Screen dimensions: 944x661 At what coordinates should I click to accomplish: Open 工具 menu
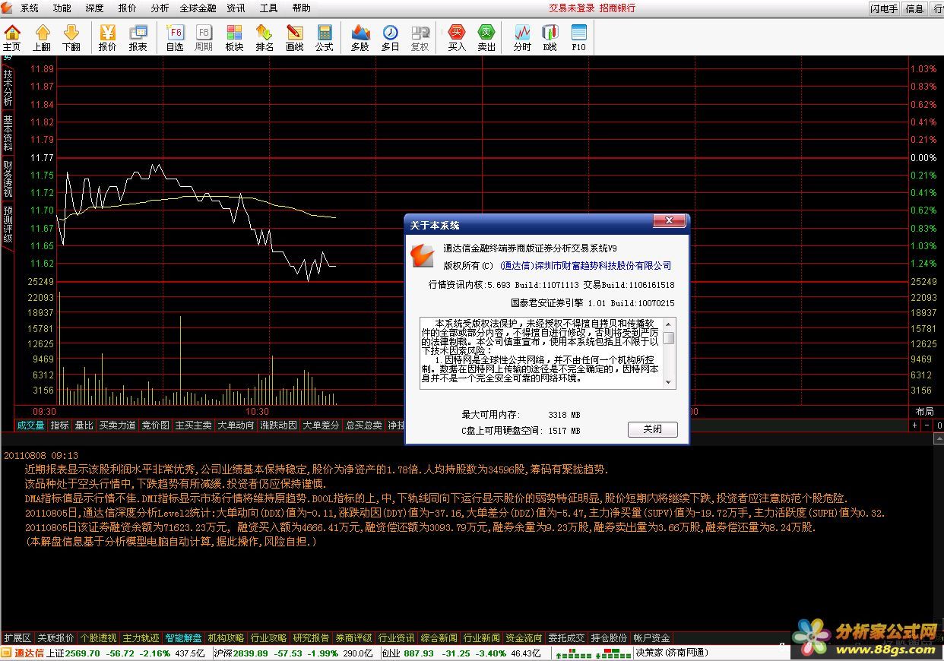click(268, 8)
